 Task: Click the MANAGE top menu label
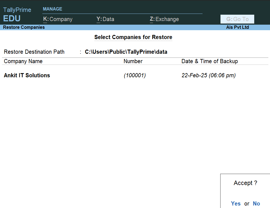pos(53,9)
